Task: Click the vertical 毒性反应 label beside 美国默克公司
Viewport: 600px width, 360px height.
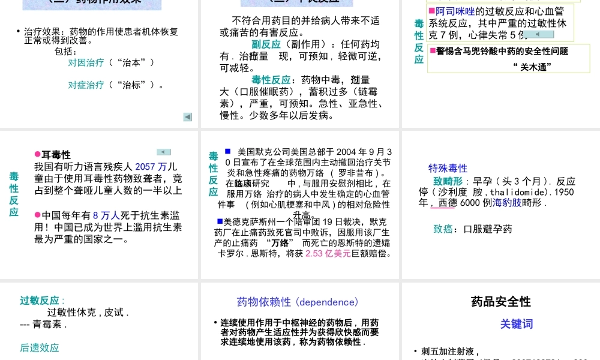Action: 213,174
